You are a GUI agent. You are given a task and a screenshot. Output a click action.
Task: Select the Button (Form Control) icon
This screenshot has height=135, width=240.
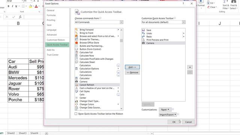coord(76,49)
